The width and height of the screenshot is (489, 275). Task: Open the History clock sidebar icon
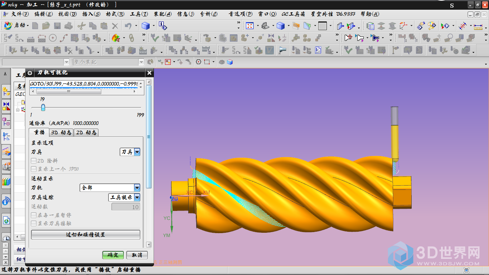coord(6,238)
